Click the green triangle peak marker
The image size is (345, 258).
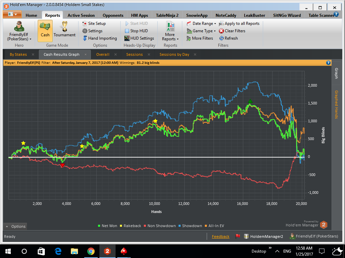250,101
